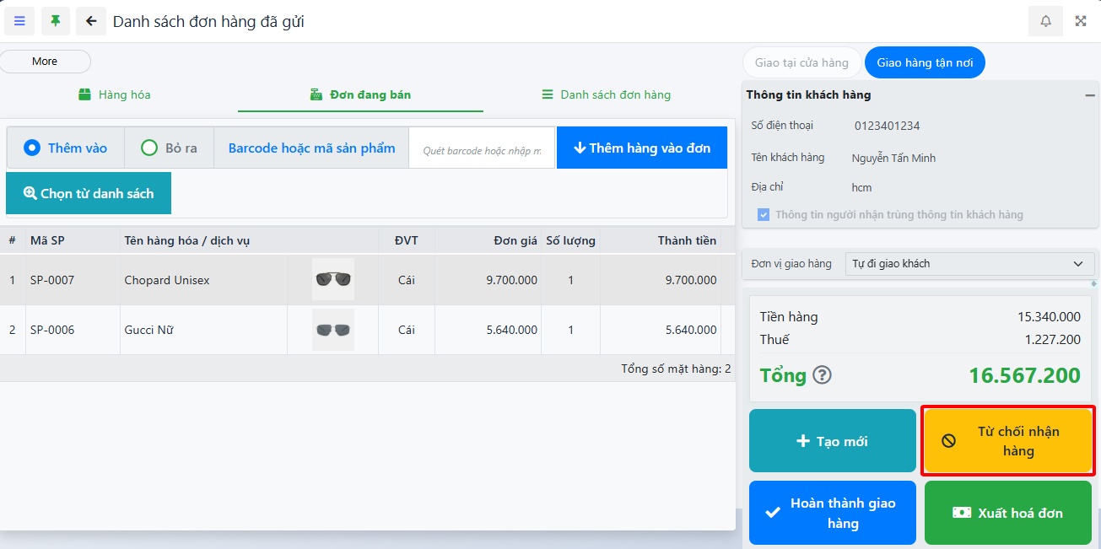Select the Thêm vào radio option

tap(33, 148)
